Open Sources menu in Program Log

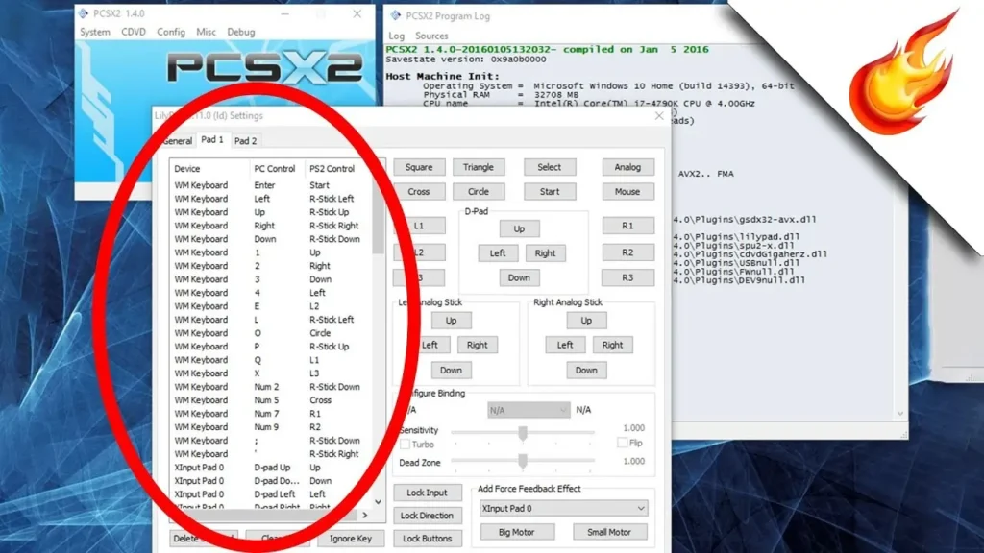(x=431, y=36)
